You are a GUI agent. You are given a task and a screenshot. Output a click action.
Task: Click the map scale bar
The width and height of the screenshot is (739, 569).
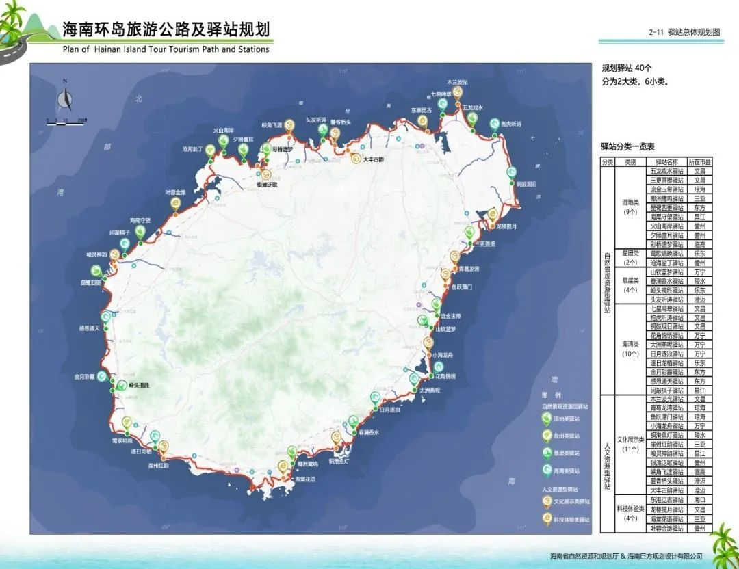point(66,120)
